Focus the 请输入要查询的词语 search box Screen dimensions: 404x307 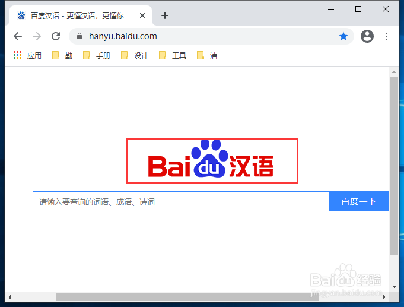181,201
